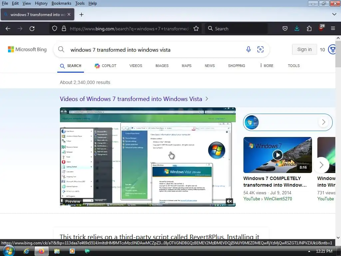
Task: Show hidden system tray icons
Action: coord(309,251)
